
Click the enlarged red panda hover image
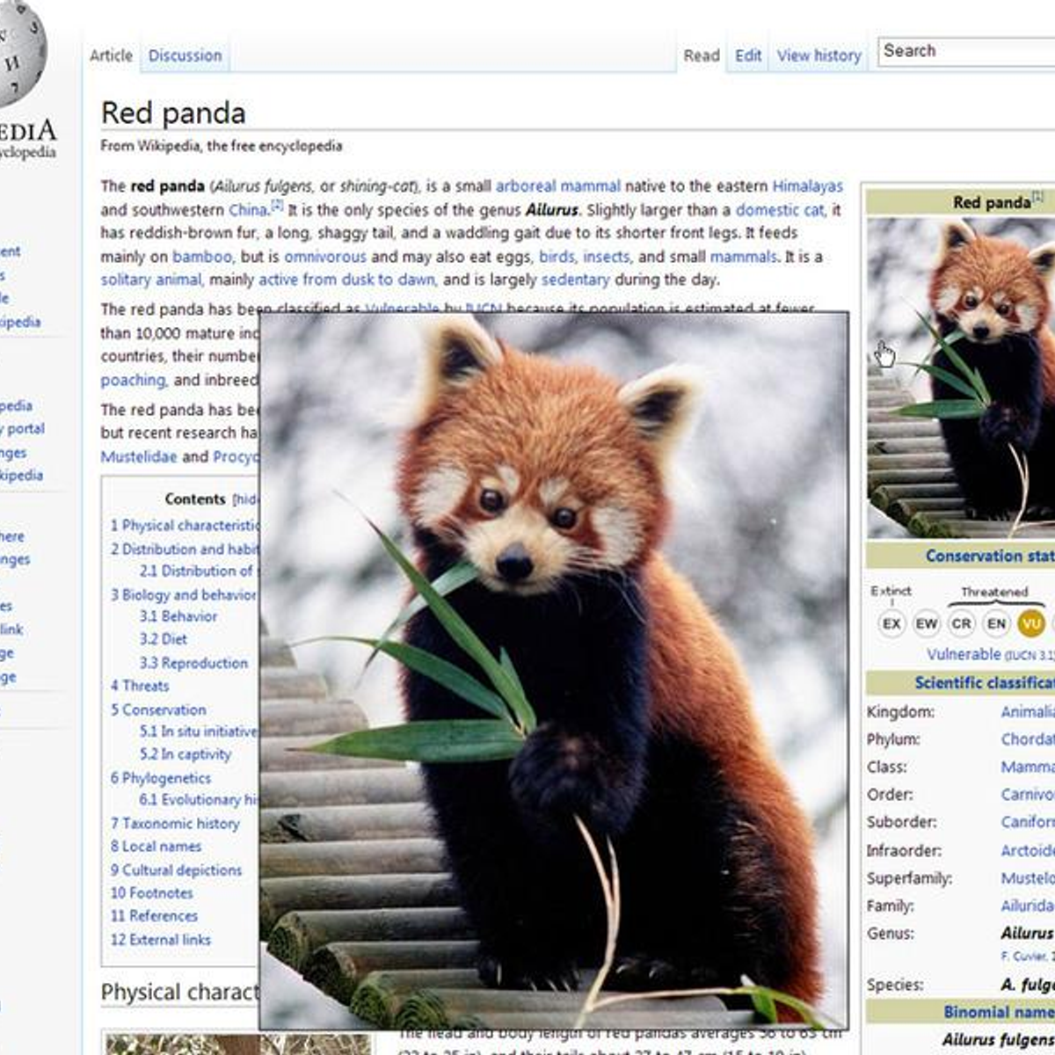554,668
